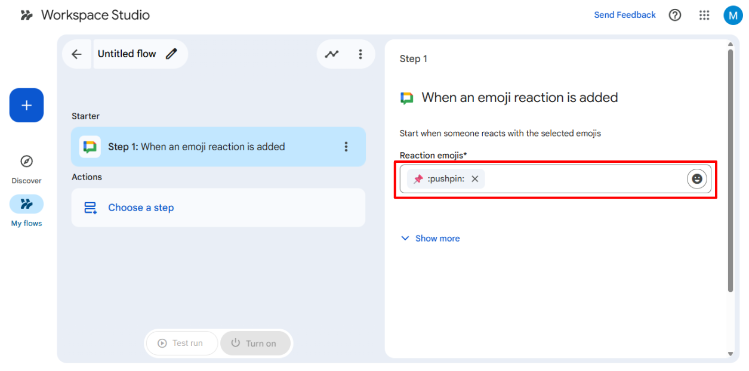Screen dimensions: 749x371
Task: Click the Send Feedback link
Action: click(624, 15)
